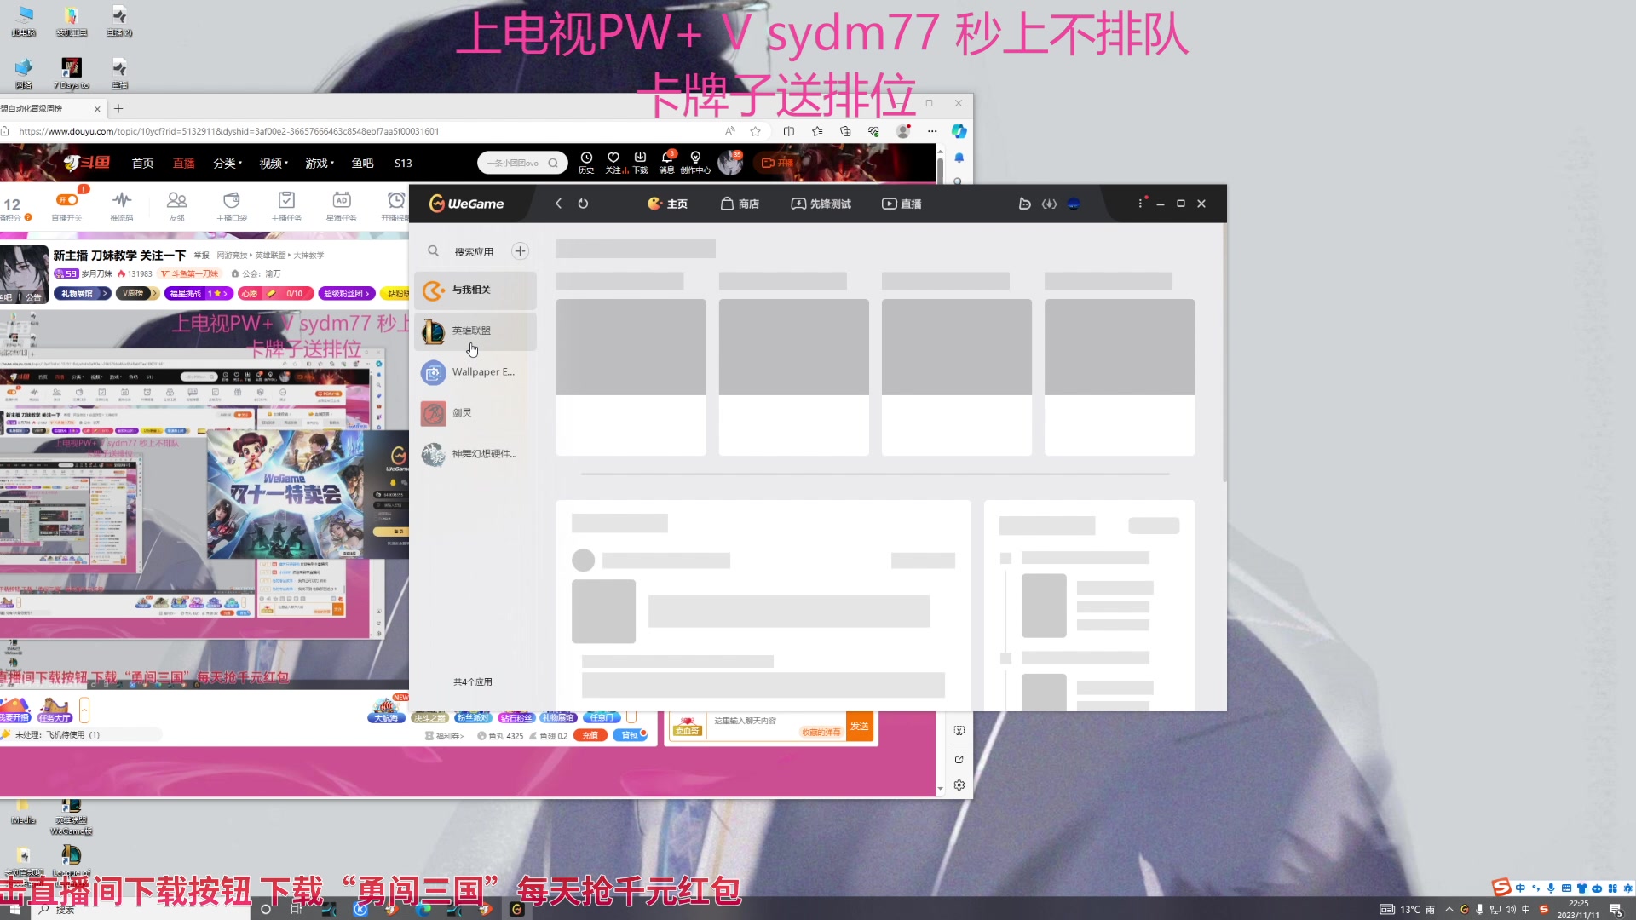Click the 发送 send button in chat
The image size is (1636, 920).
point(859,726)
